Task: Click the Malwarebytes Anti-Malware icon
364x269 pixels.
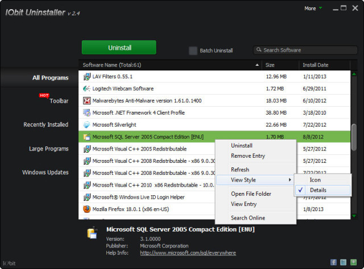Action: point(87,101)
